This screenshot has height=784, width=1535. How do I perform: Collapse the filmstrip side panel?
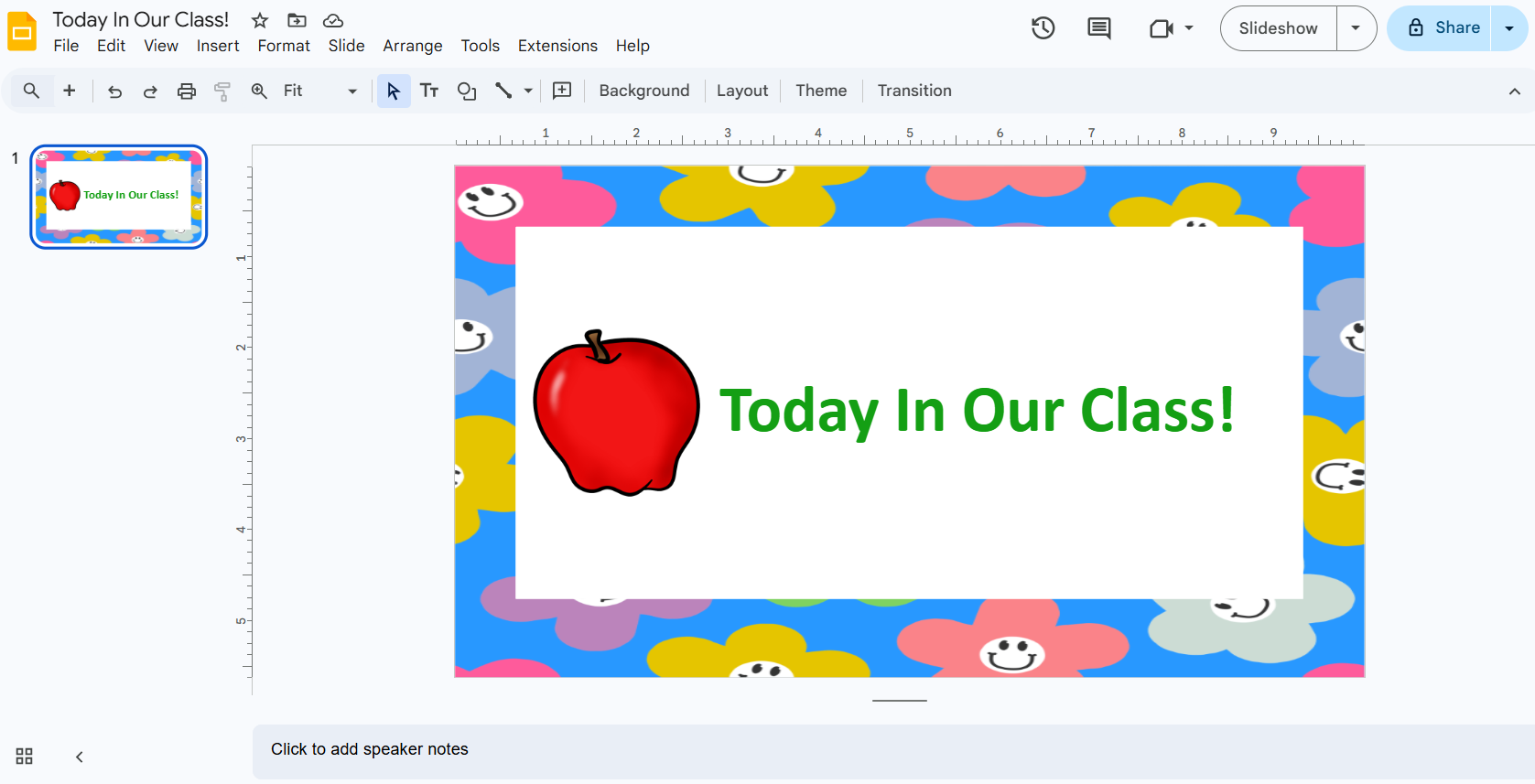pyautogui.click(x=80, y=757)
